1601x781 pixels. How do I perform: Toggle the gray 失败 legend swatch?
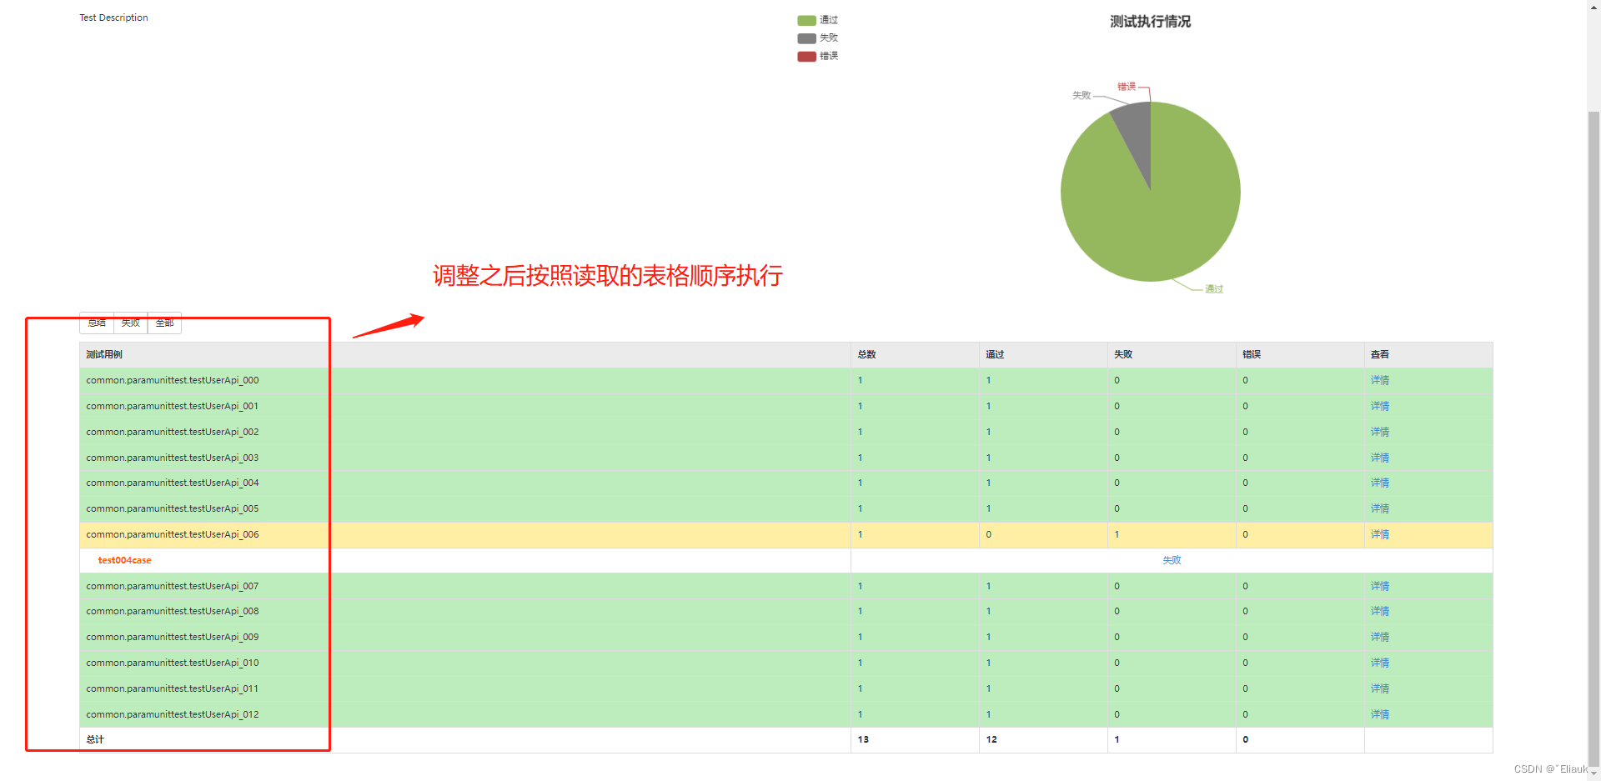coord(806,38)
